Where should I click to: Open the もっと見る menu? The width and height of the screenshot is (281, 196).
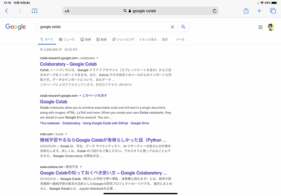[x=148, y=39]
